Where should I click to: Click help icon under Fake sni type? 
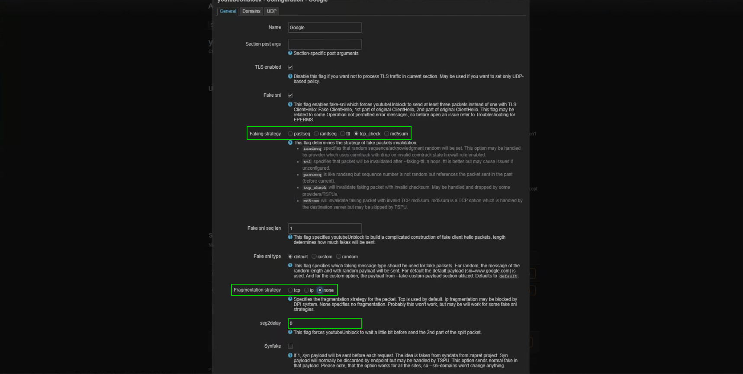coord(290,265)
